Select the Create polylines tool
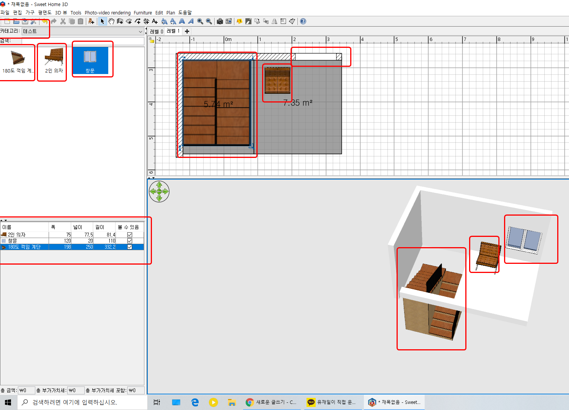The height and width of the screenshot is (410, 569). (x=138, y=21)
